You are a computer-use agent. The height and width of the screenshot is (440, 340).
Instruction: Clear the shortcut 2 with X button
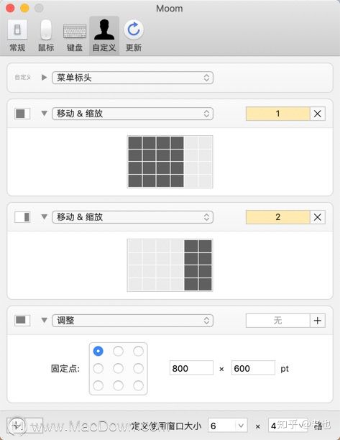point(318,217)
